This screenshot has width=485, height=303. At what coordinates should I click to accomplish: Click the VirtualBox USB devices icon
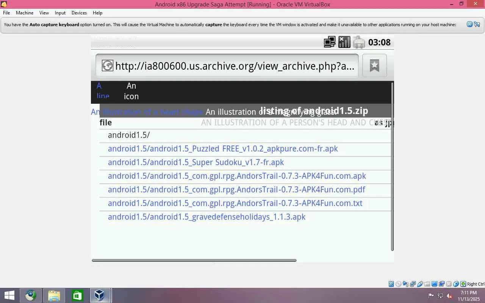pos(420,284)
